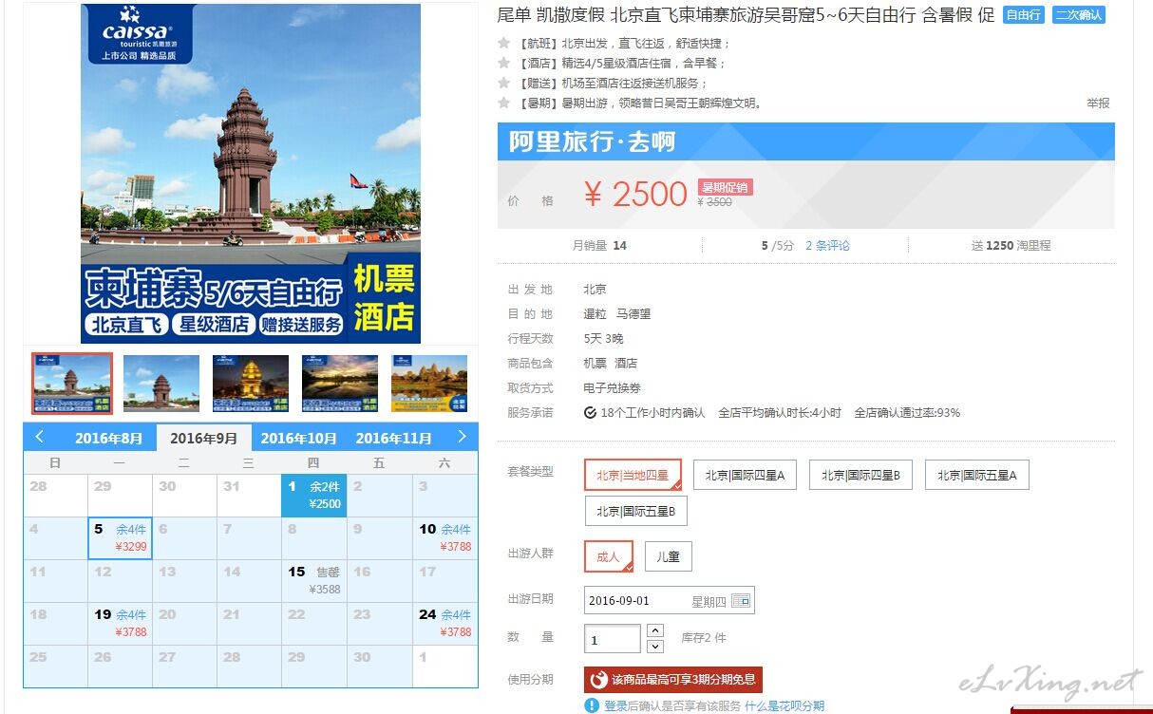Viewport: 1153px width, 714px height.
Task: View the second thumbnail of daytime monument
Action: [161, 384]
